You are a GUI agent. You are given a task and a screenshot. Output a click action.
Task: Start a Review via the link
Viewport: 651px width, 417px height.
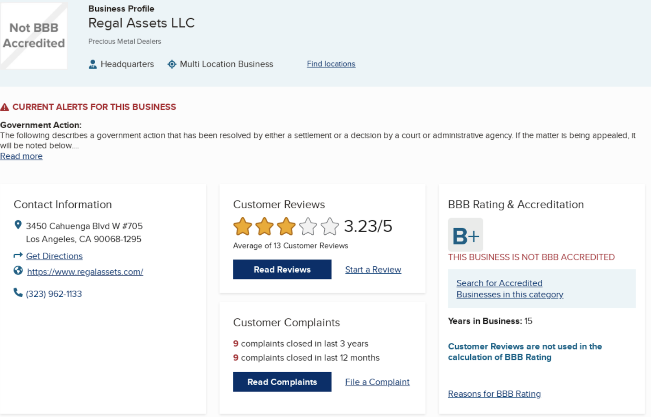point(373,270)
